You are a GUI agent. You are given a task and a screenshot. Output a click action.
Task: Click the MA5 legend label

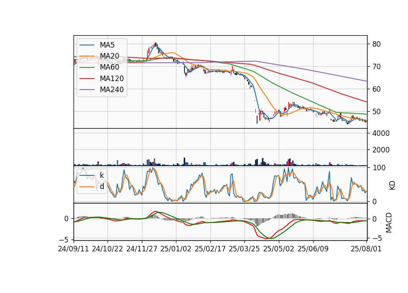pos(107,45)
